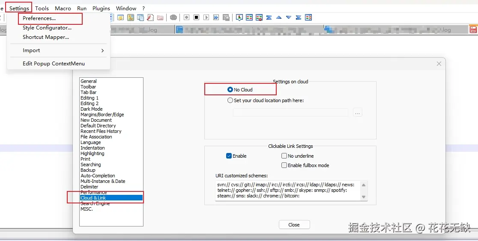Play back the recorded macro icon
Screen dimensions: 478x241
[206, 18]
